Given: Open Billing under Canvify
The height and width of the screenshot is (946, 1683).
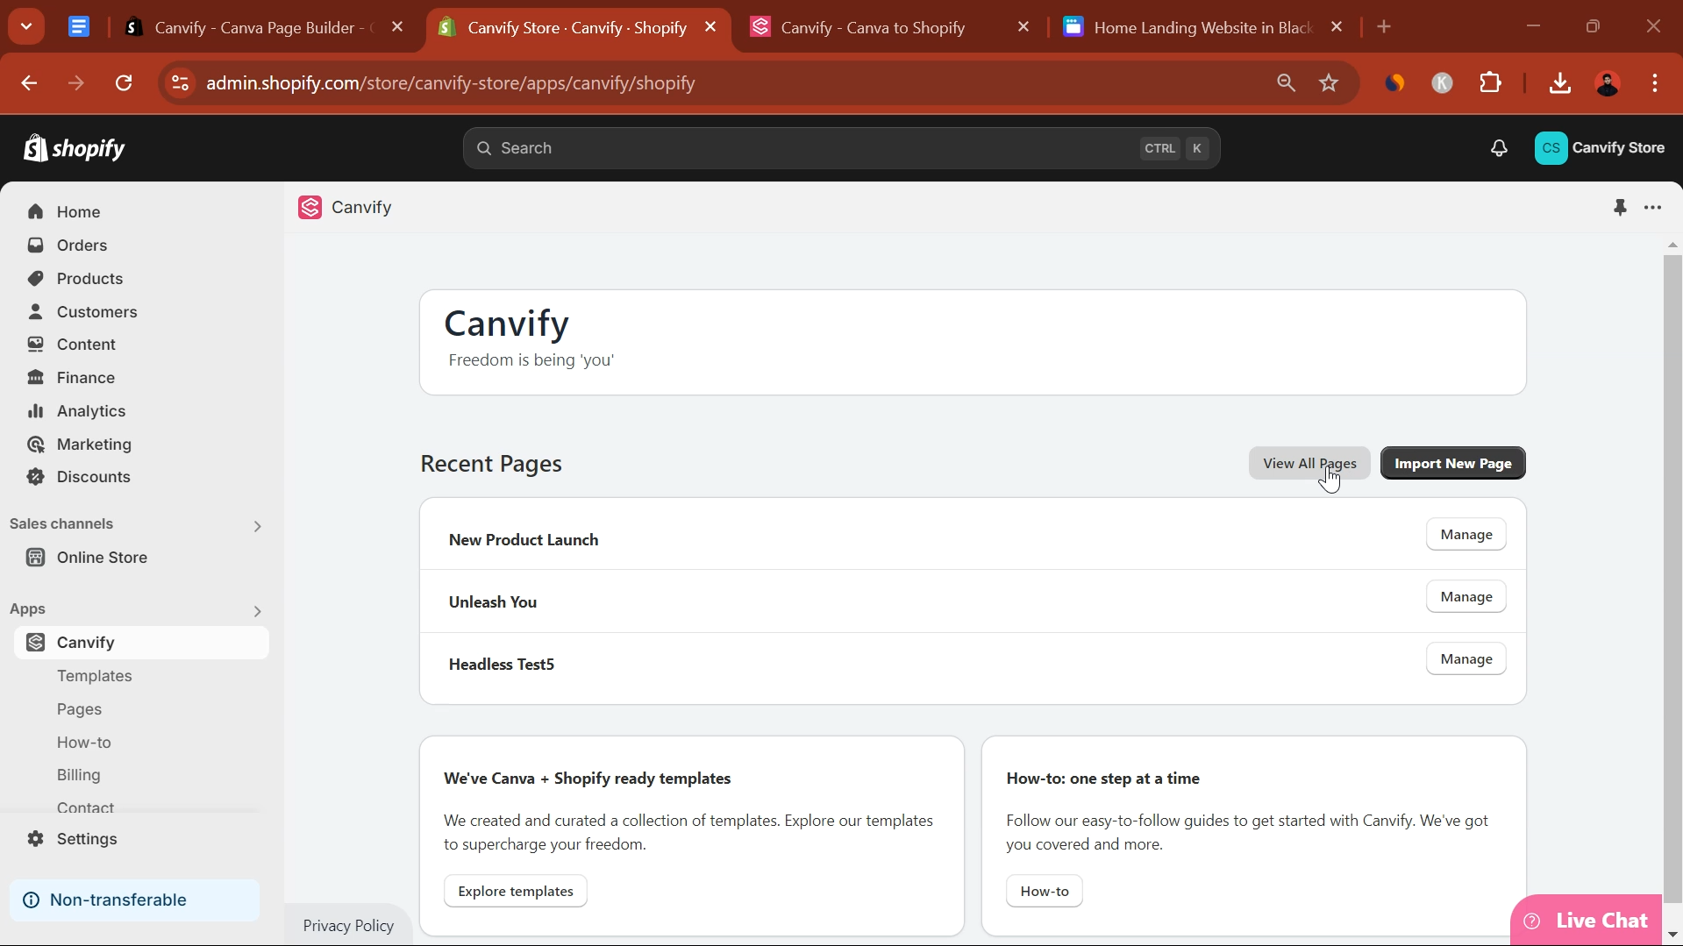Looking at the screenshot, I should (79, 775).
